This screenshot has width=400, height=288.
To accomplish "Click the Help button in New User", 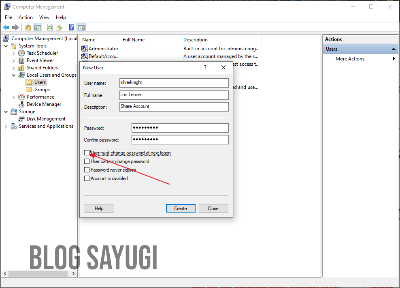I will [x=99, y=208].
